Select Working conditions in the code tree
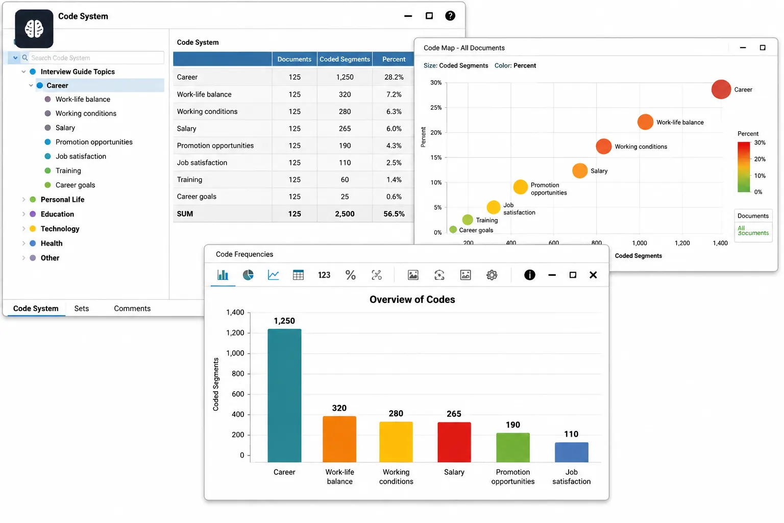Image resolution: width=784 pixels, height=523 pixels. click(86, 113)
